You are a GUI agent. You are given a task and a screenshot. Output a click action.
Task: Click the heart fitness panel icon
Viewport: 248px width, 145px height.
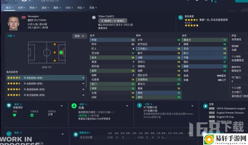(9, 105)
